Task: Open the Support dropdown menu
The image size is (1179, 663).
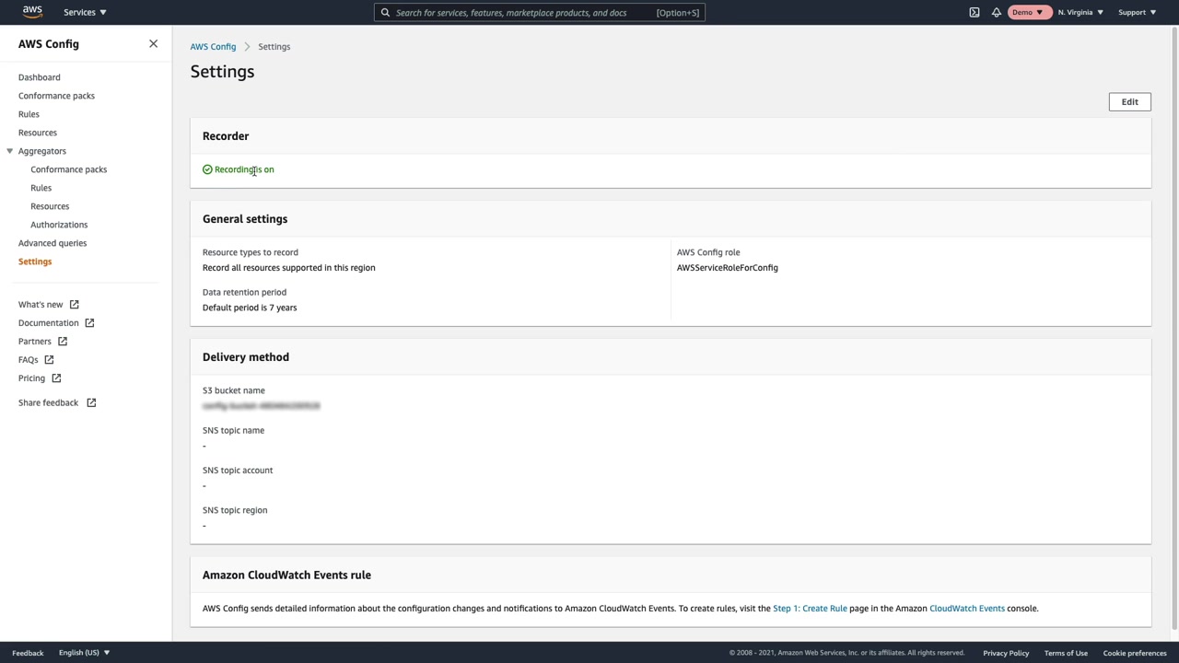Action: [1137, 13]
